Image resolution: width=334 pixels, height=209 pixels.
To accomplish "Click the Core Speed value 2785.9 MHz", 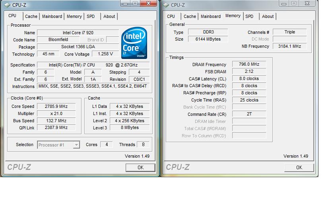I will click(56, 106).
